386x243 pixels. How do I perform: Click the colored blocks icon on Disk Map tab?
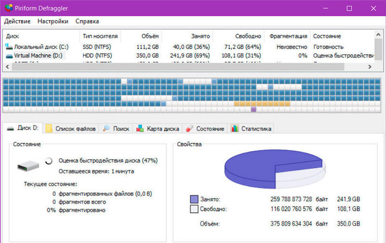click(140, 128)
